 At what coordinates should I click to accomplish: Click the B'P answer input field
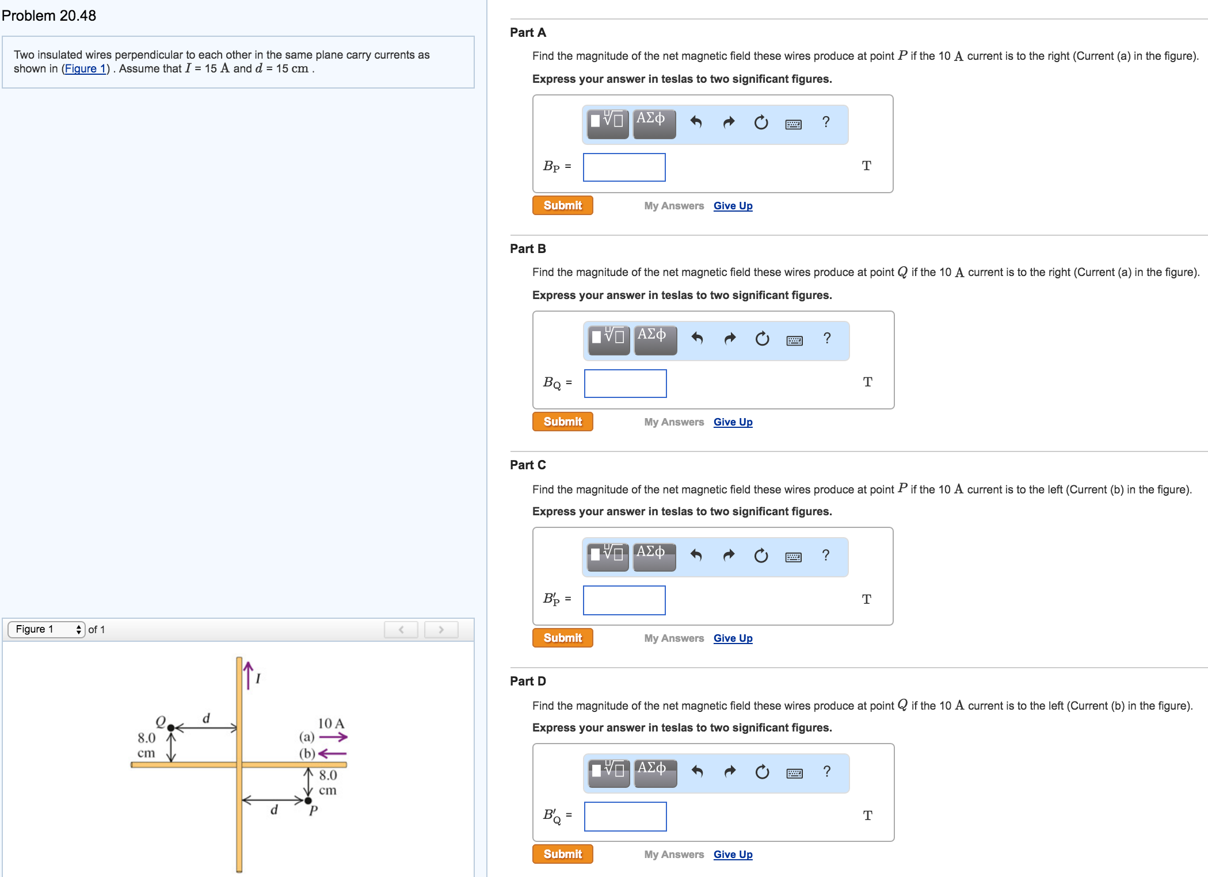(x=624, y=600)
